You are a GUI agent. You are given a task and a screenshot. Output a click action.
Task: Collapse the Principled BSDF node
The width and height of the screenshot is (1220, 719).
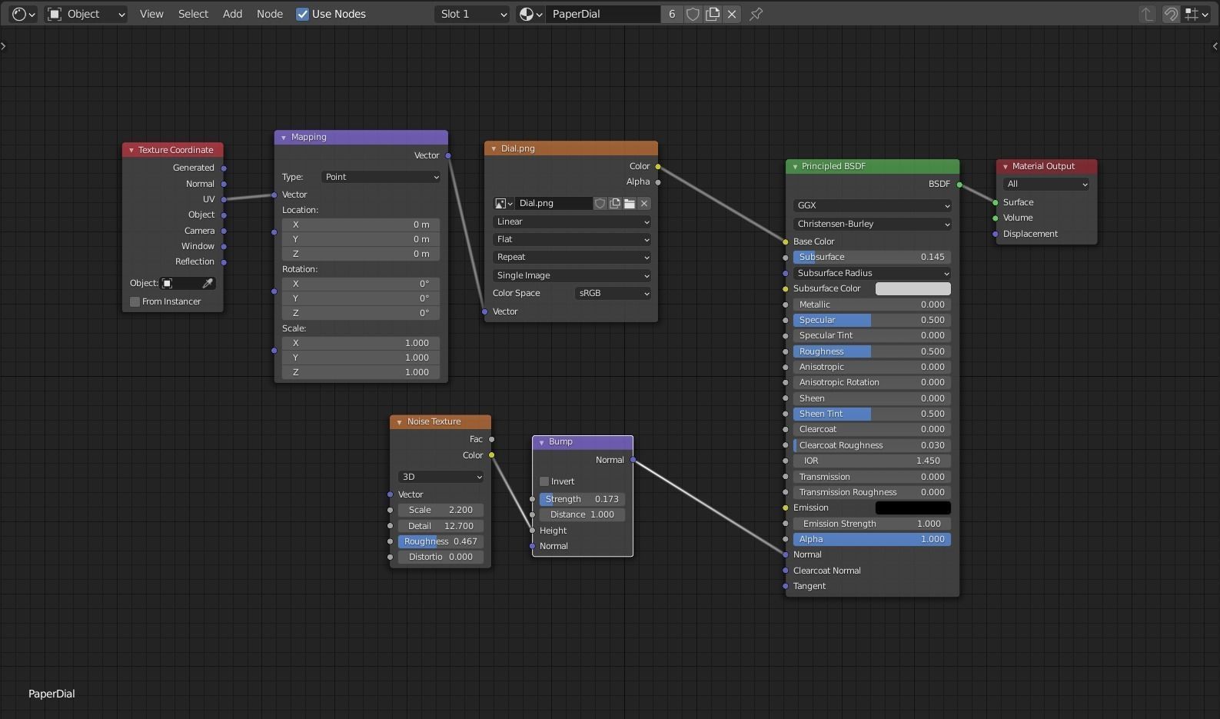coord(794,166)
